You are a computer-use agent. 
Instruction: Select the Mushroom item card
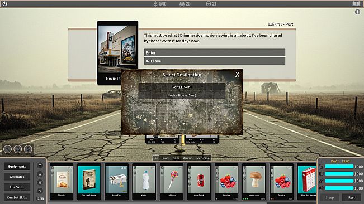pos(254,182)
